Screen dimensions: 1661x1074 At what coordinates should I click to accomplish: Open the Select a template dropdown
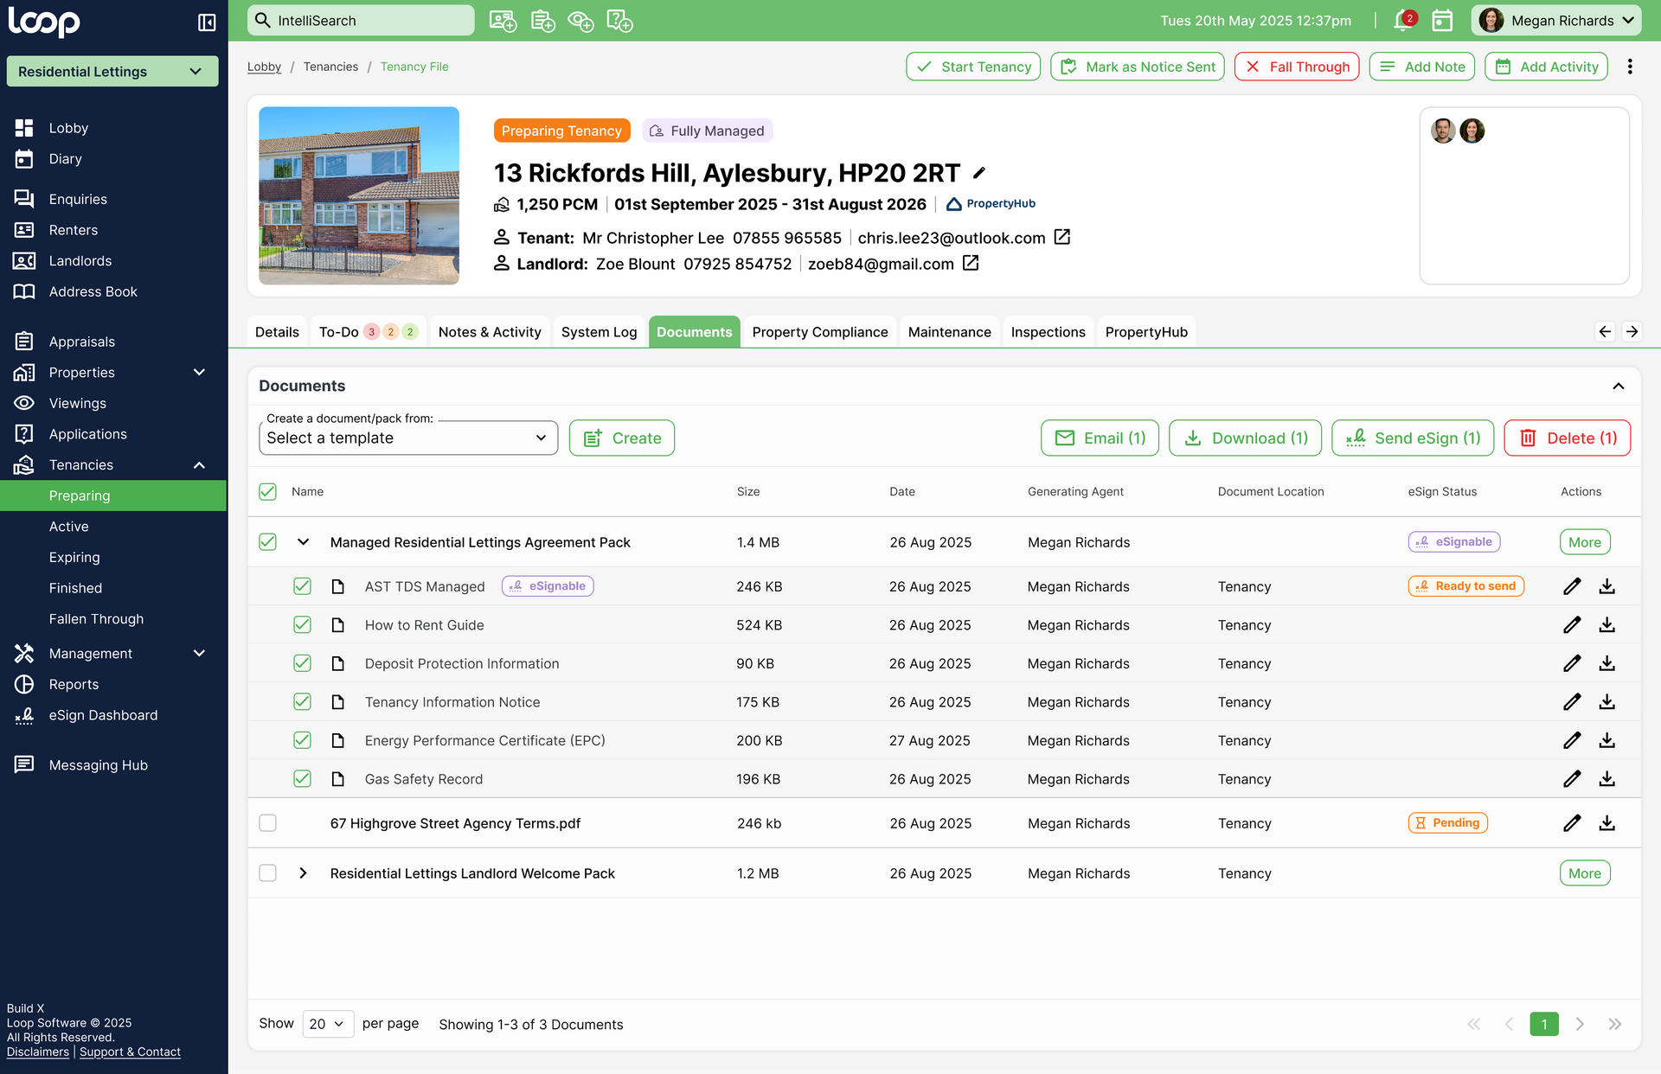click(407, 438)
